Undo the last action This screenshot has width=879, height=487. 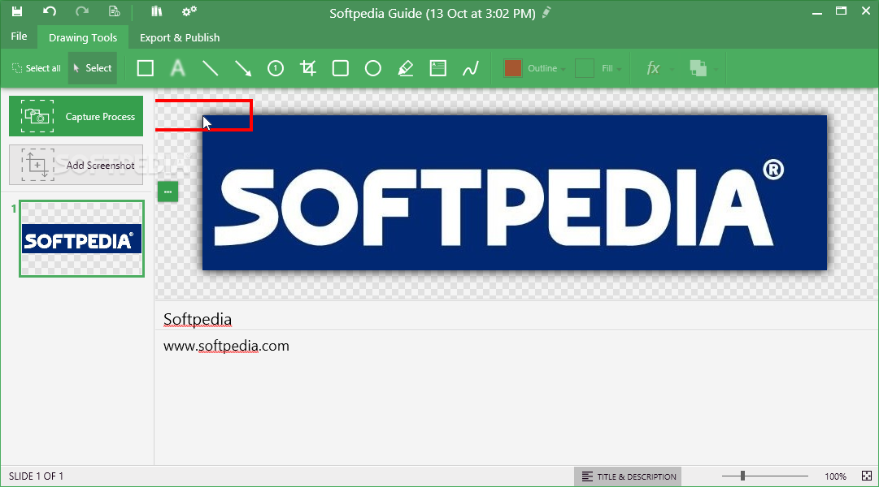click(50, 11)
